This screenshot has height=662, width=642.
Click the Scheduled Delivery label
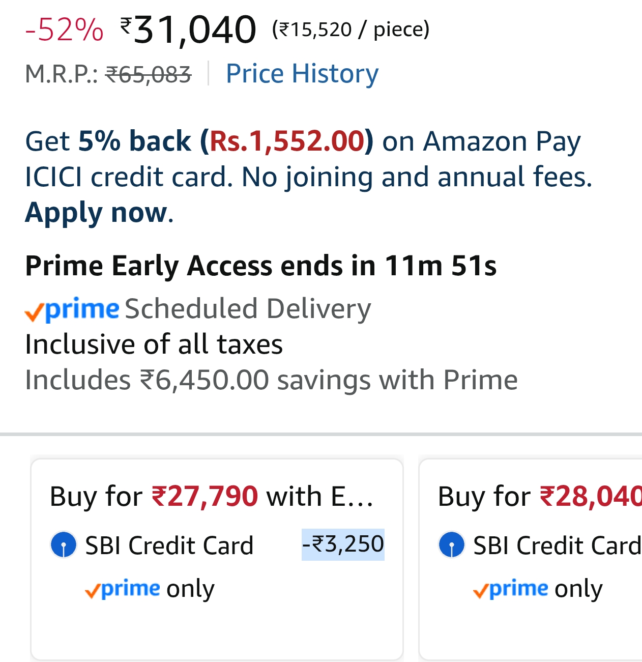click(x=248, y=309)
